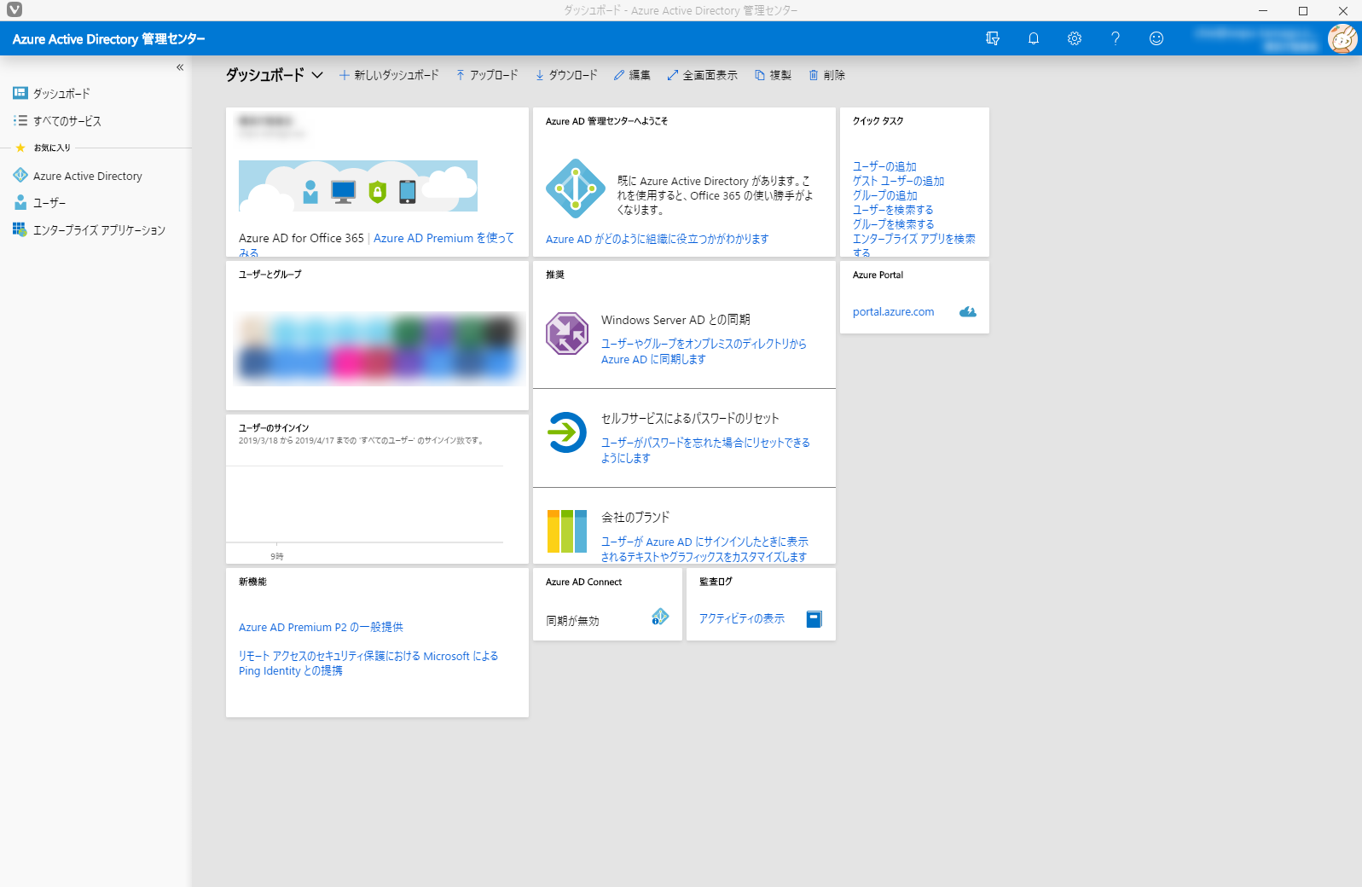Click グループの追加 quick task
1362x887 pixels.
pyautogui.click(x=885, y=195)
